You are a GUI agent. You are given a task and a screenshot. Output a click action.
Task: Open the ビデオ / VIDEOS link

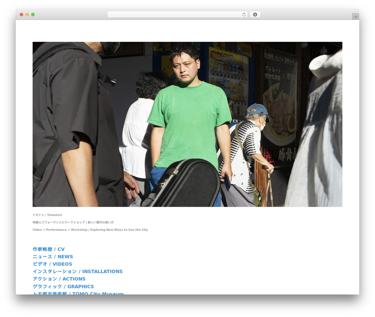[52, 264]
